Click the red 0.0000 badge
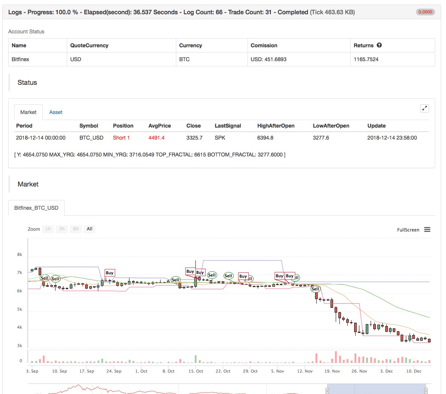 [425, 12]
